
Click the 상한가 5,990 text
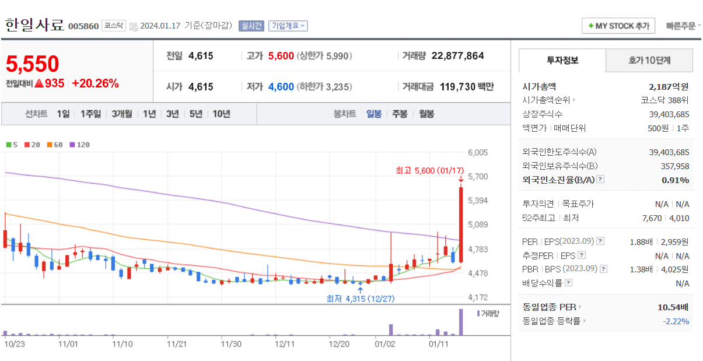324,56
